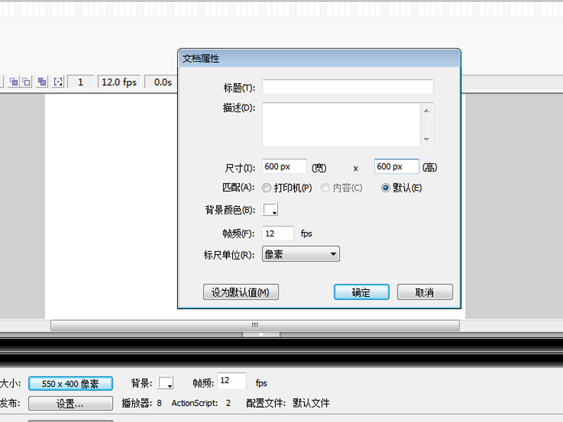Click inside the 描述(D) description text area
The width and height of the screenshot is (563, 422).
click(x=341, y=125)
